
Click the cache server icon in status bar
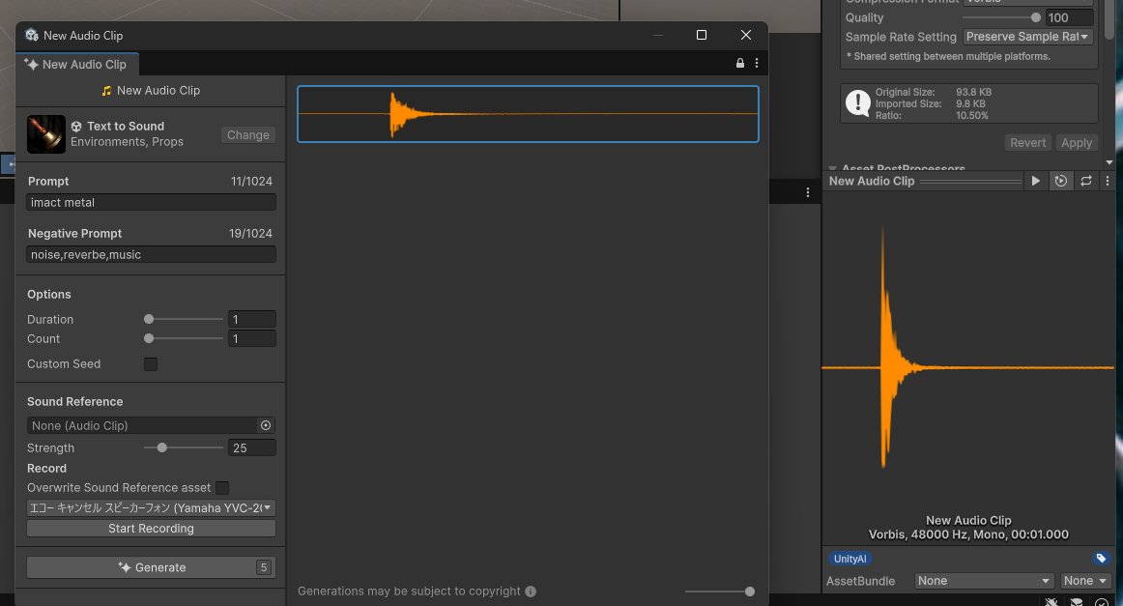[x=1077, y=602]
